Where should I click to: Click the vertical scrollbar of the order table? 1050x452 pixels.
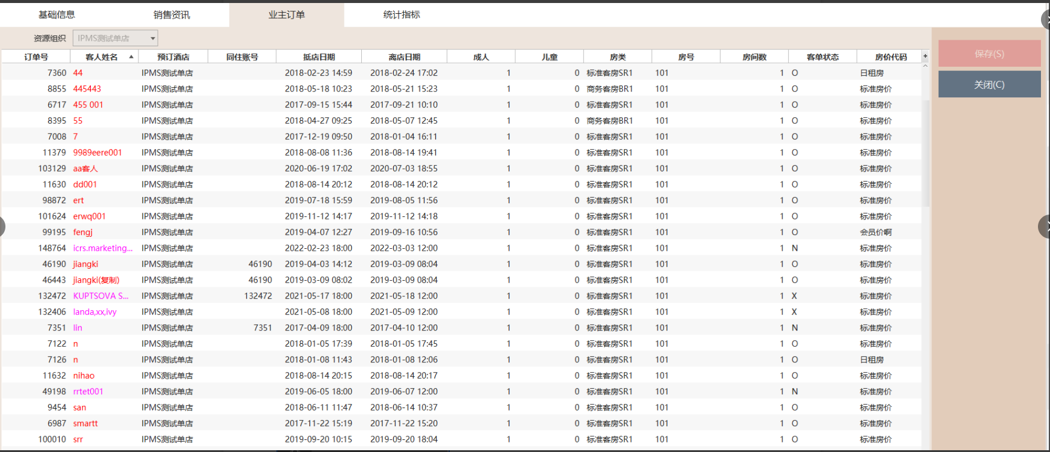[x=925, y=153]
